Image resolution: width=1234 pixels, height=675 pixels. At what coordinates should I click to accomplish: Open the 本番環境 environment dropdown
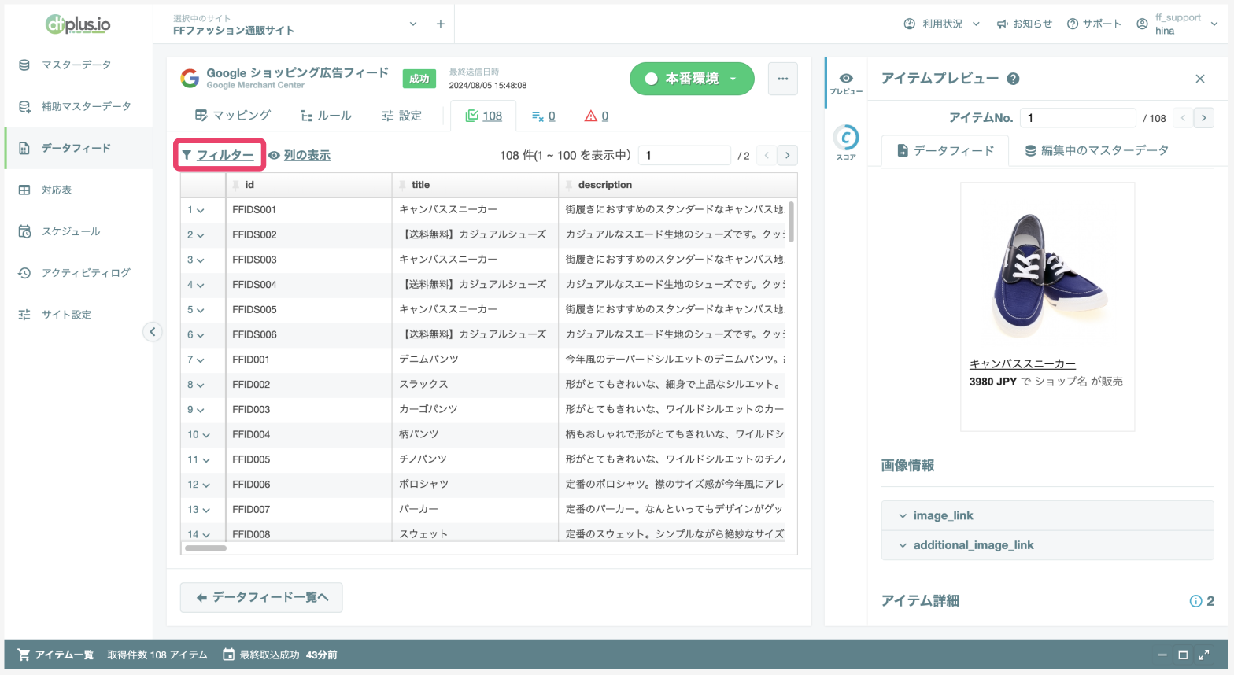[x=692, y=79]
